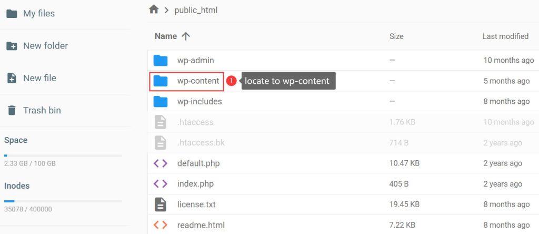Select the wp-content folder icon
The width and height of the screenshot is (539, 234).
click(x=160, y=81)
